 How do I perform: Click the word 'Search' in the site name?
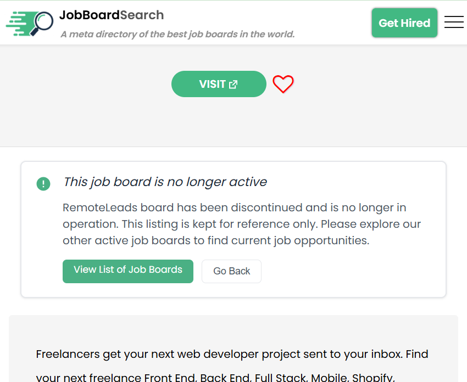(142, 15)
